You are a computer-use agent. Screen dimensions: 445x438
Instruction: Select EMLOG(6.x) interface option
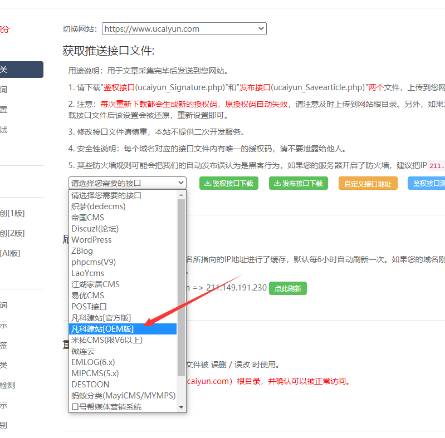click(x=94, y=362)
